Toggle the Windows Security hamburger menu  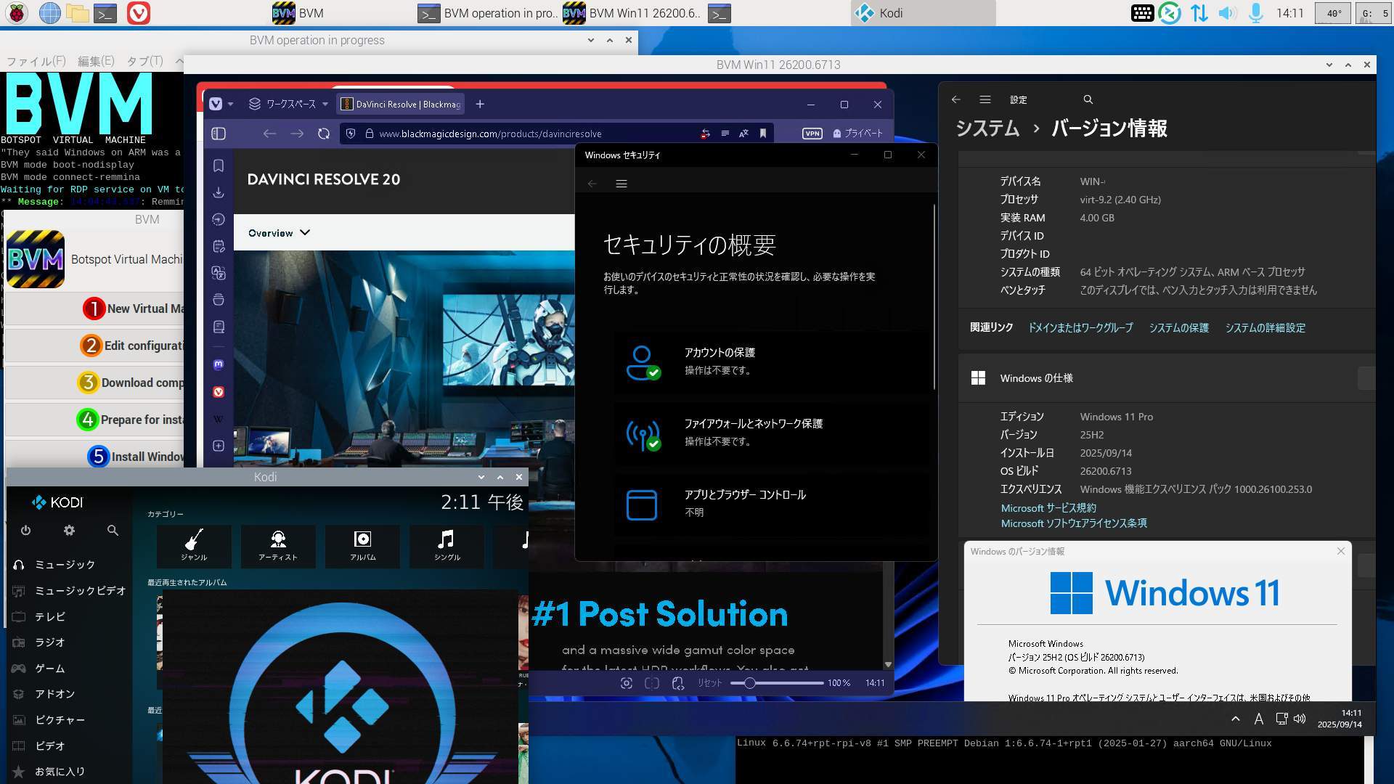click(x=621, y=184)
